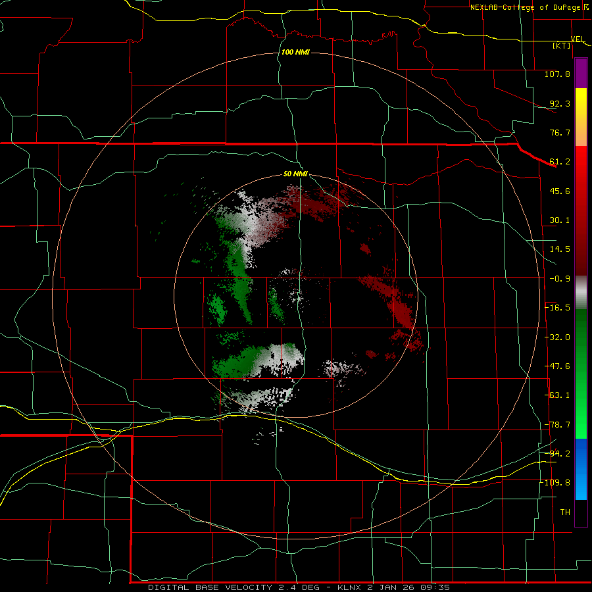The height and width of the screenshot is (592, 592).
Task: Click the 50 NMI range ring label
Action: (x=295, y=174)
